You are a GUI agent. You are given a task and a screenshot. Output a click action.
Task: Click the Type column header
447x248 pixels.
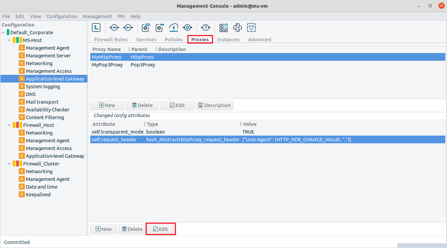click(x=193, y=124)
